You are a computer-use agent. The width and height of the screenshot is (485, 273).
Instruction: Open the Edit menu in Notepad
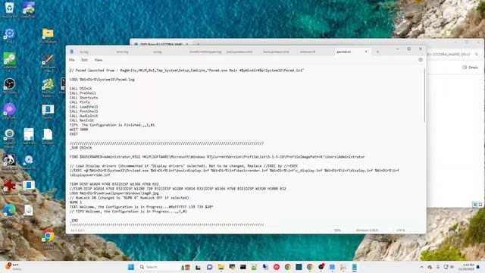pyautogui.click(x=84, y=60)
